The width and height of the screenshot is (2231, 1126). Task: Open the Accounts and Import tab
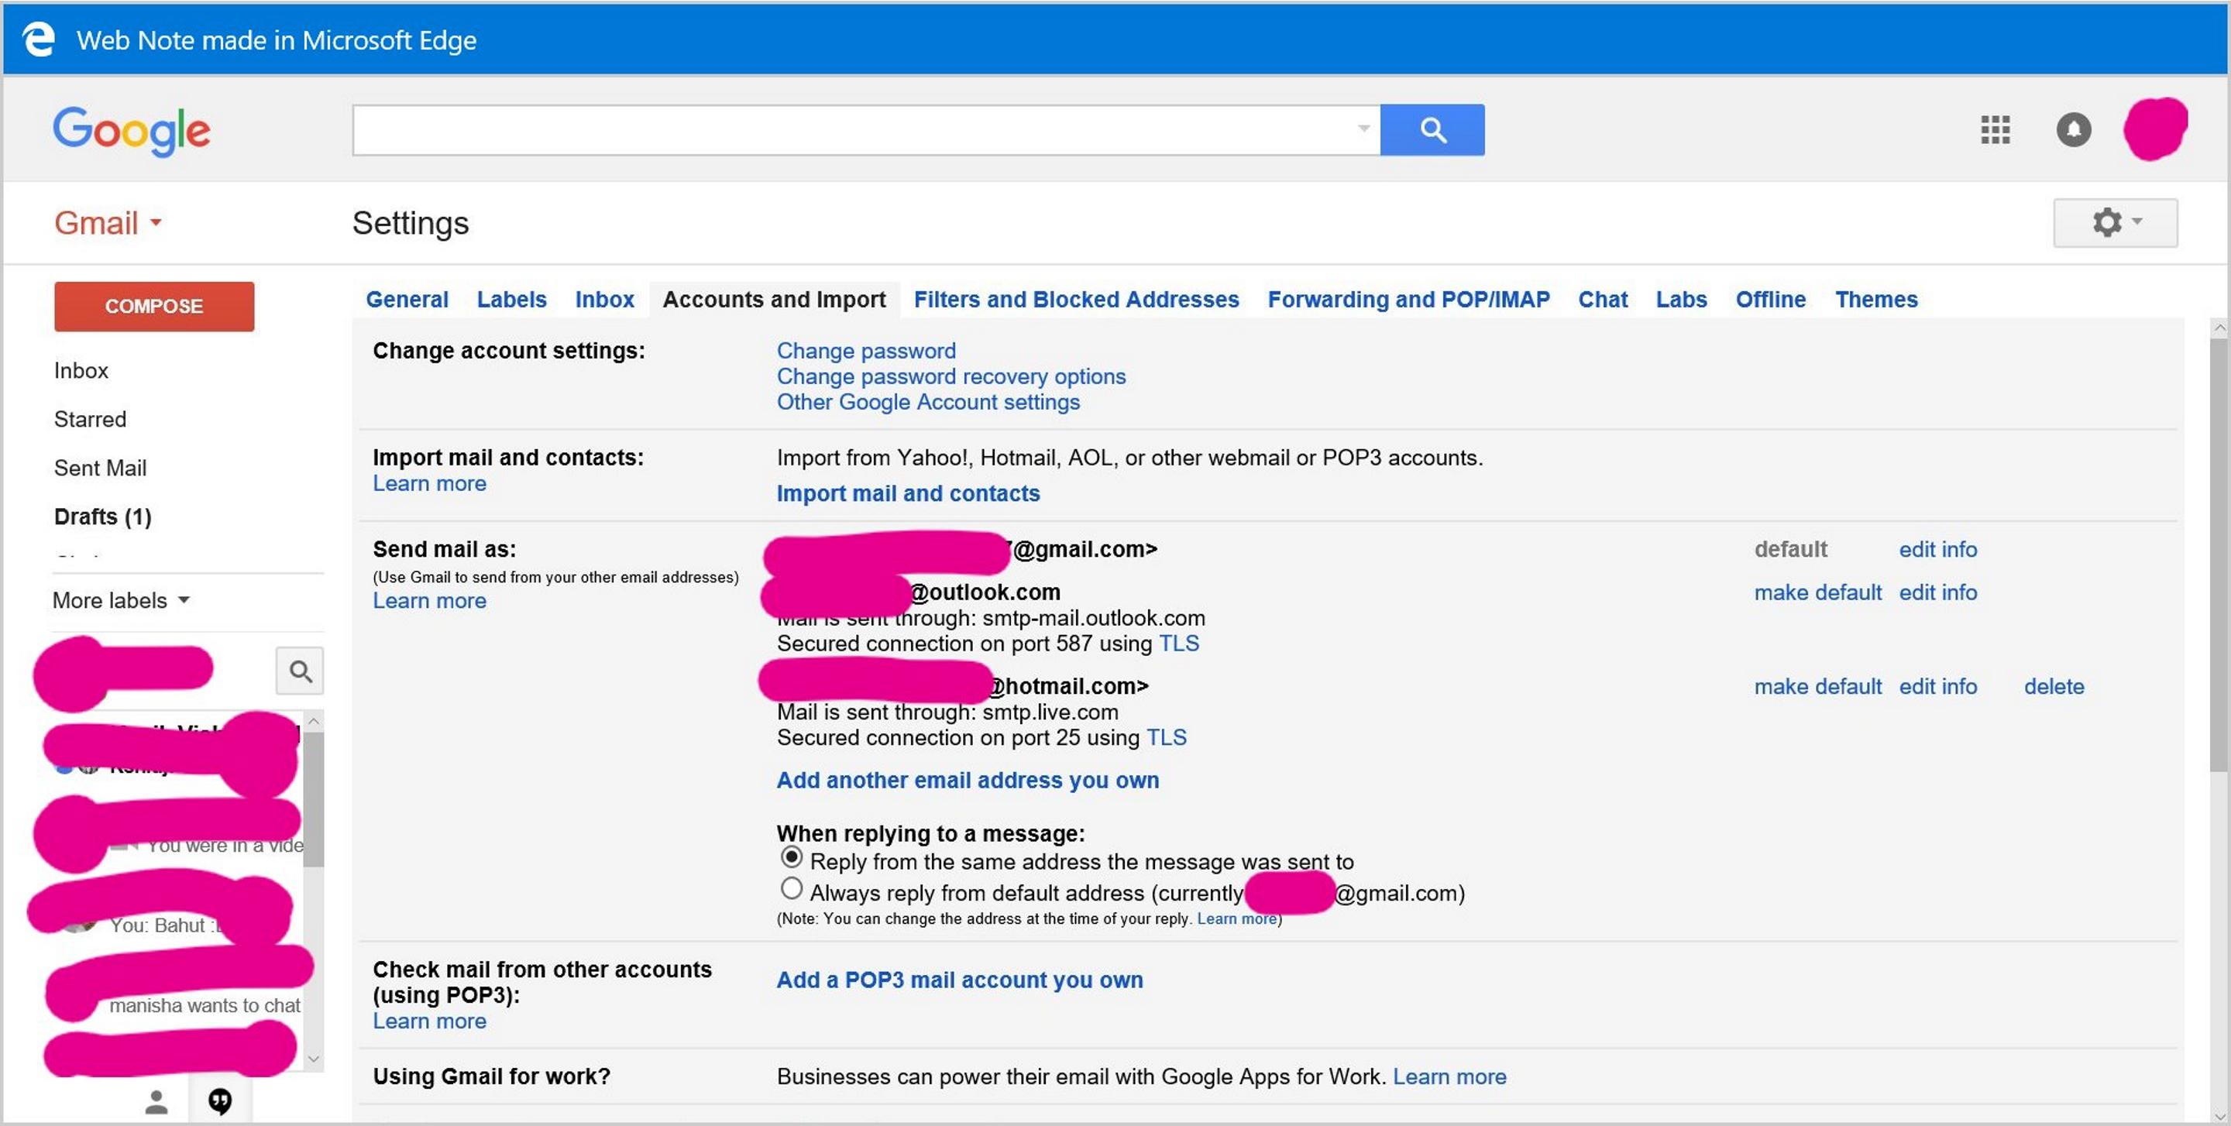tap(775, 300)
